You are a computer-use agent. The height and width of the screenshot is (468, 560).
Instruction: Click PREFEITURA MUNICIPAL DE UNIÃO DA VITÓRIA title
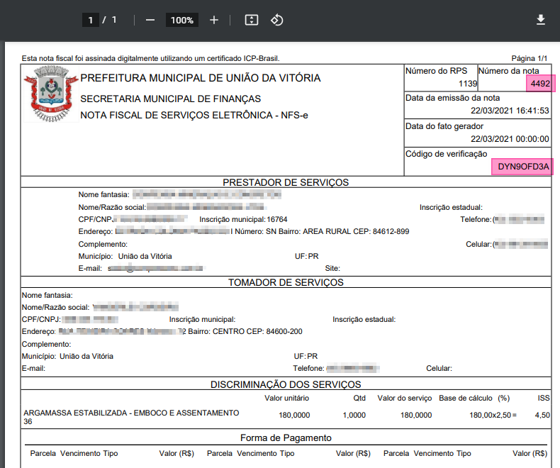pos(201,78)
